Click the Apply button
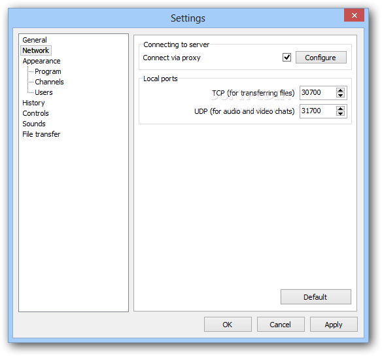This screenshot has width=382, height=356. (x=334, y=325)
